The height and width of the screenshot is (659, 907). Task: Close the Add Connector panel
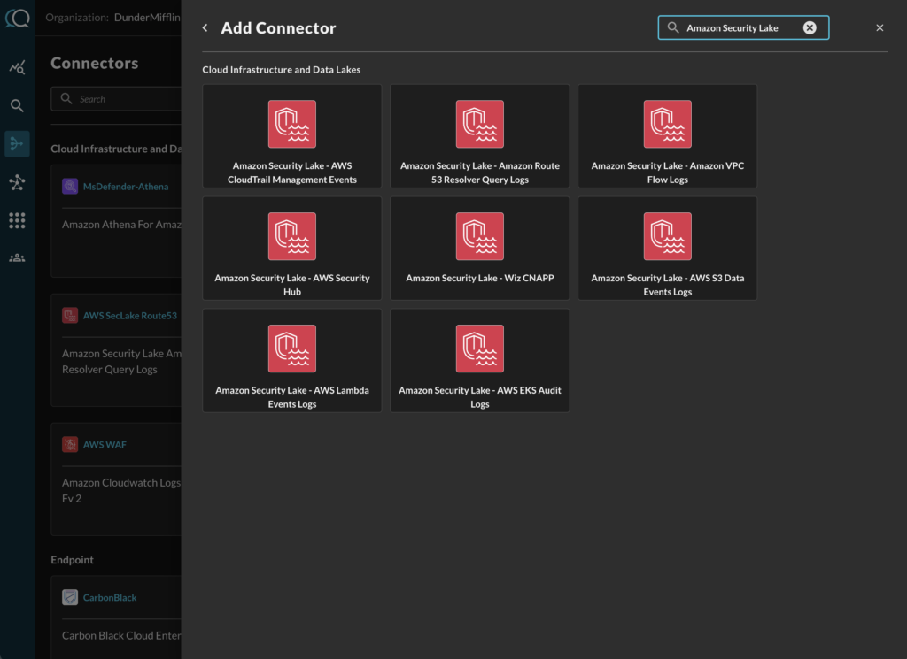pos(880,28)
